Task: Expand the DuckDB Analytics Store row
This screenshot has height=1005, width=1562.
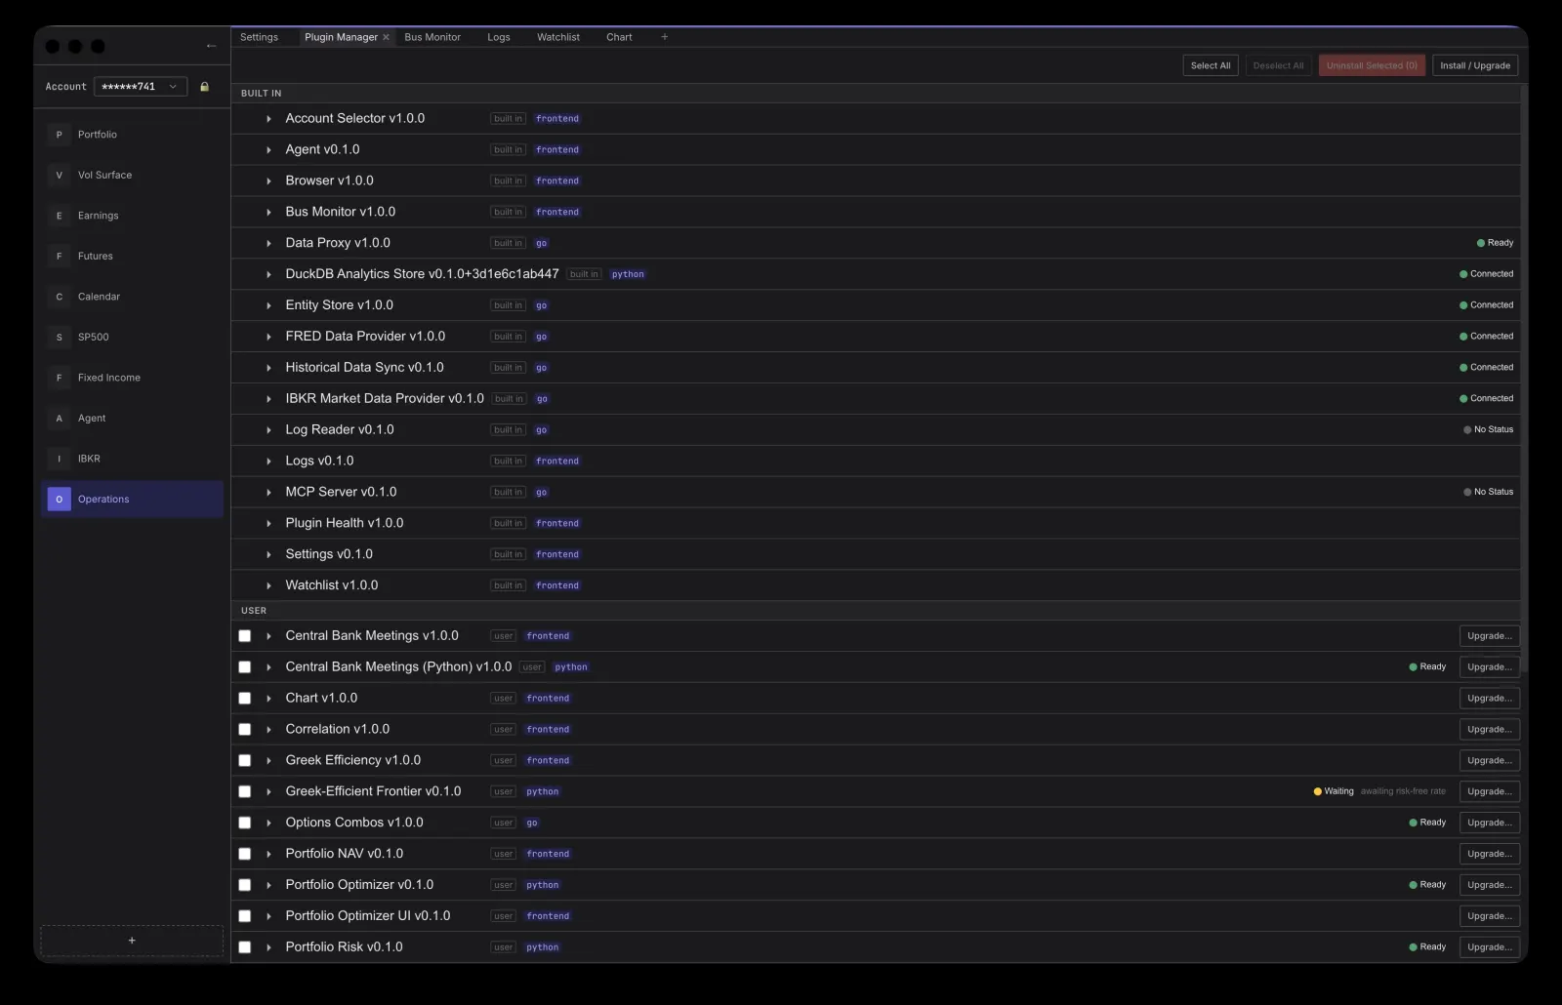Action: 268,275
